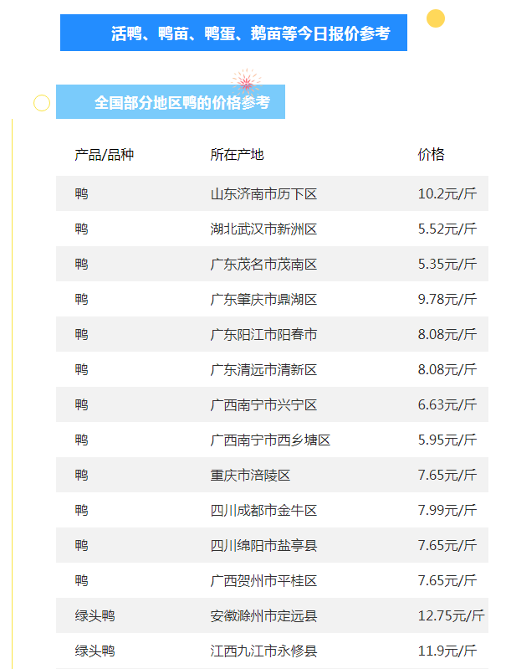Select the 江西九江市永修县 origin cell
Viewport: 506px width, 669px height.
[263, 651]
